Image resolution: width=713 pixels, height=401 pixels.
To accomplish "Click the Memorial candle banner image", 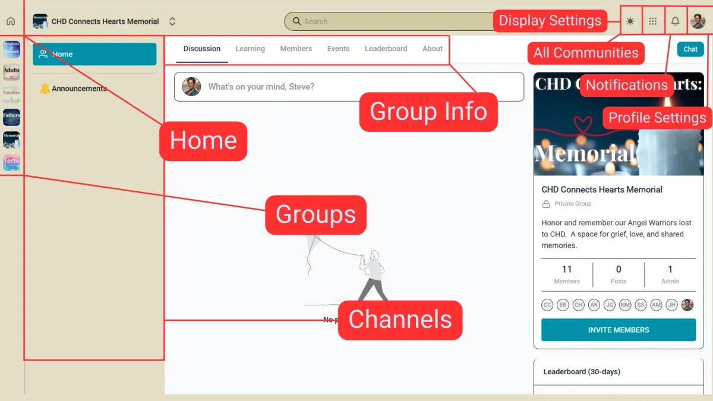I will click(x=619, y=124).
